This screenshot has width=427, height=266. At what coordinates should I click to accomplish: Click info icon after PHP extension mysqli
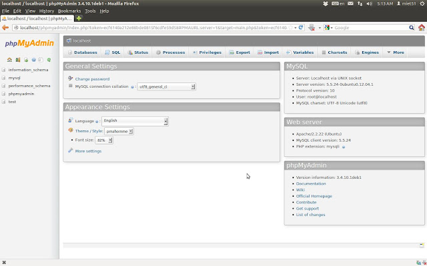344,147
